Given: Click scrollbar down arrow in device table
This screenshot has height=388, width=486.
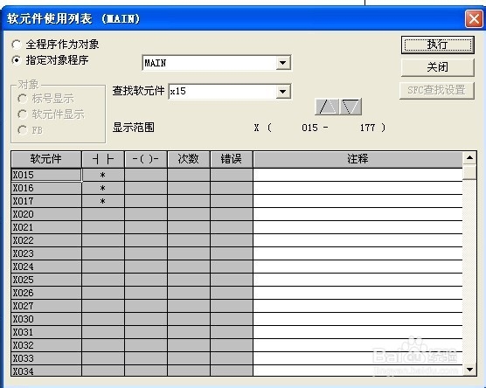Looking at the screenshot, I should (x=469, y=370).
